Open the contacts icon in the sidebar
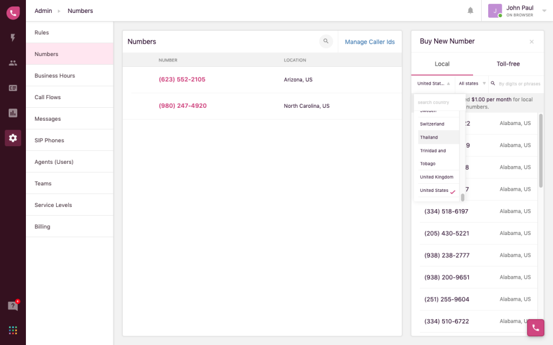 12,63
